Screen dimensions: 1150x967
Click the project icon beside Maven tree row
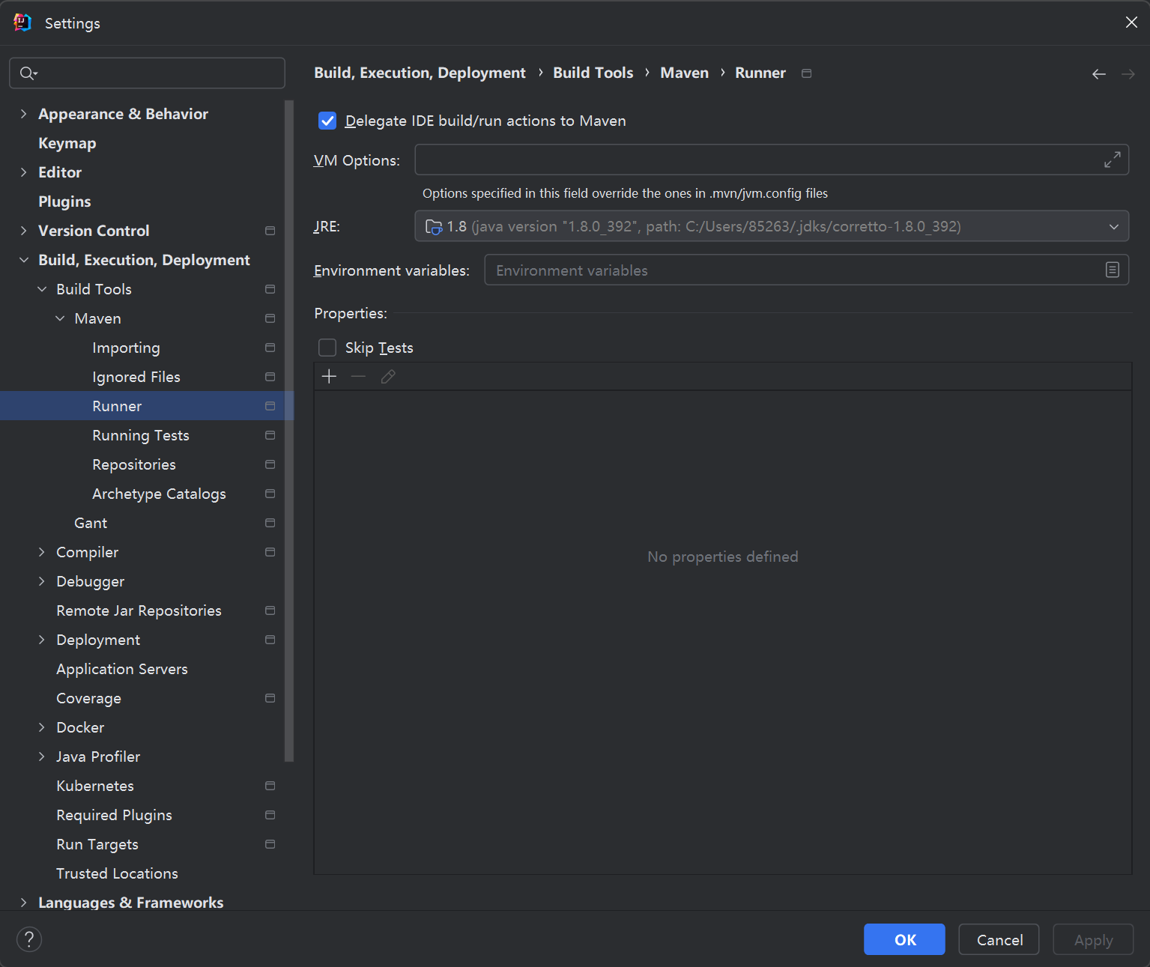[270, 318]
